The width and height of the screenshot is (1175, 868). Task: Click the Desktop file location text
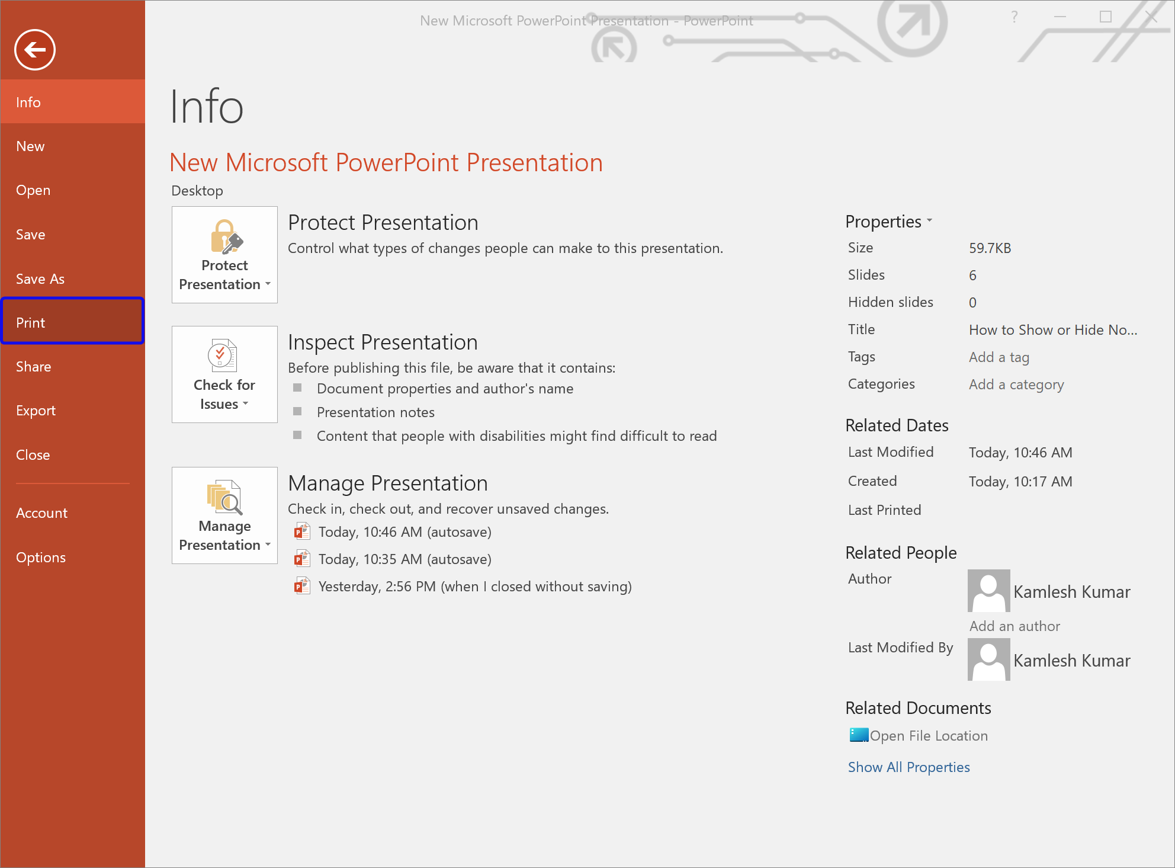click(x=197, y=191)
